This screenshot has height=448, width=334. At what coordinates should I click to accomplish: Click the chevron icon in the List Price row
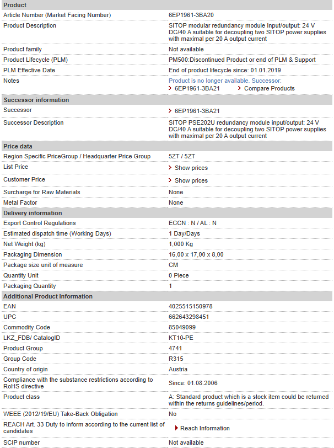(x=170, y=168)
